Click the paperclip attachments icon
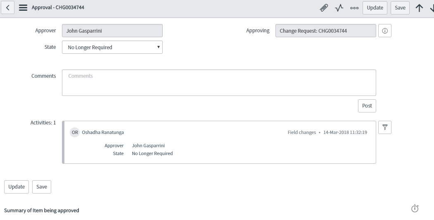The height and width of the screenshot is (220, 434). (324, 8)
